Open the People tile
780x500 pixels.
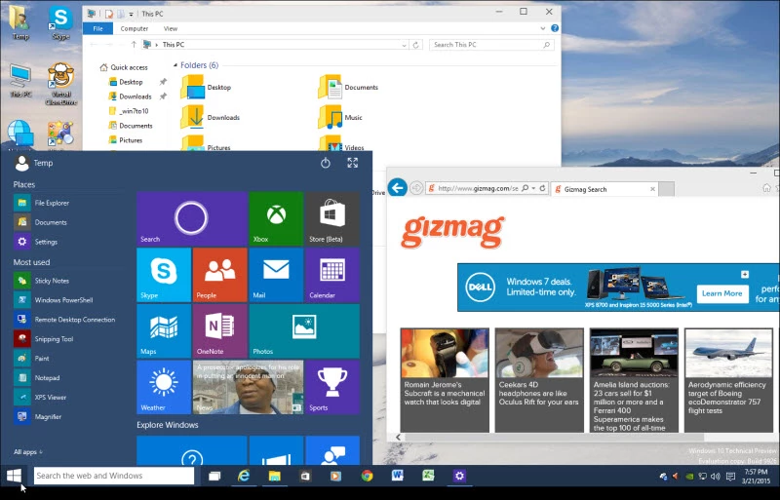(220, 275)
